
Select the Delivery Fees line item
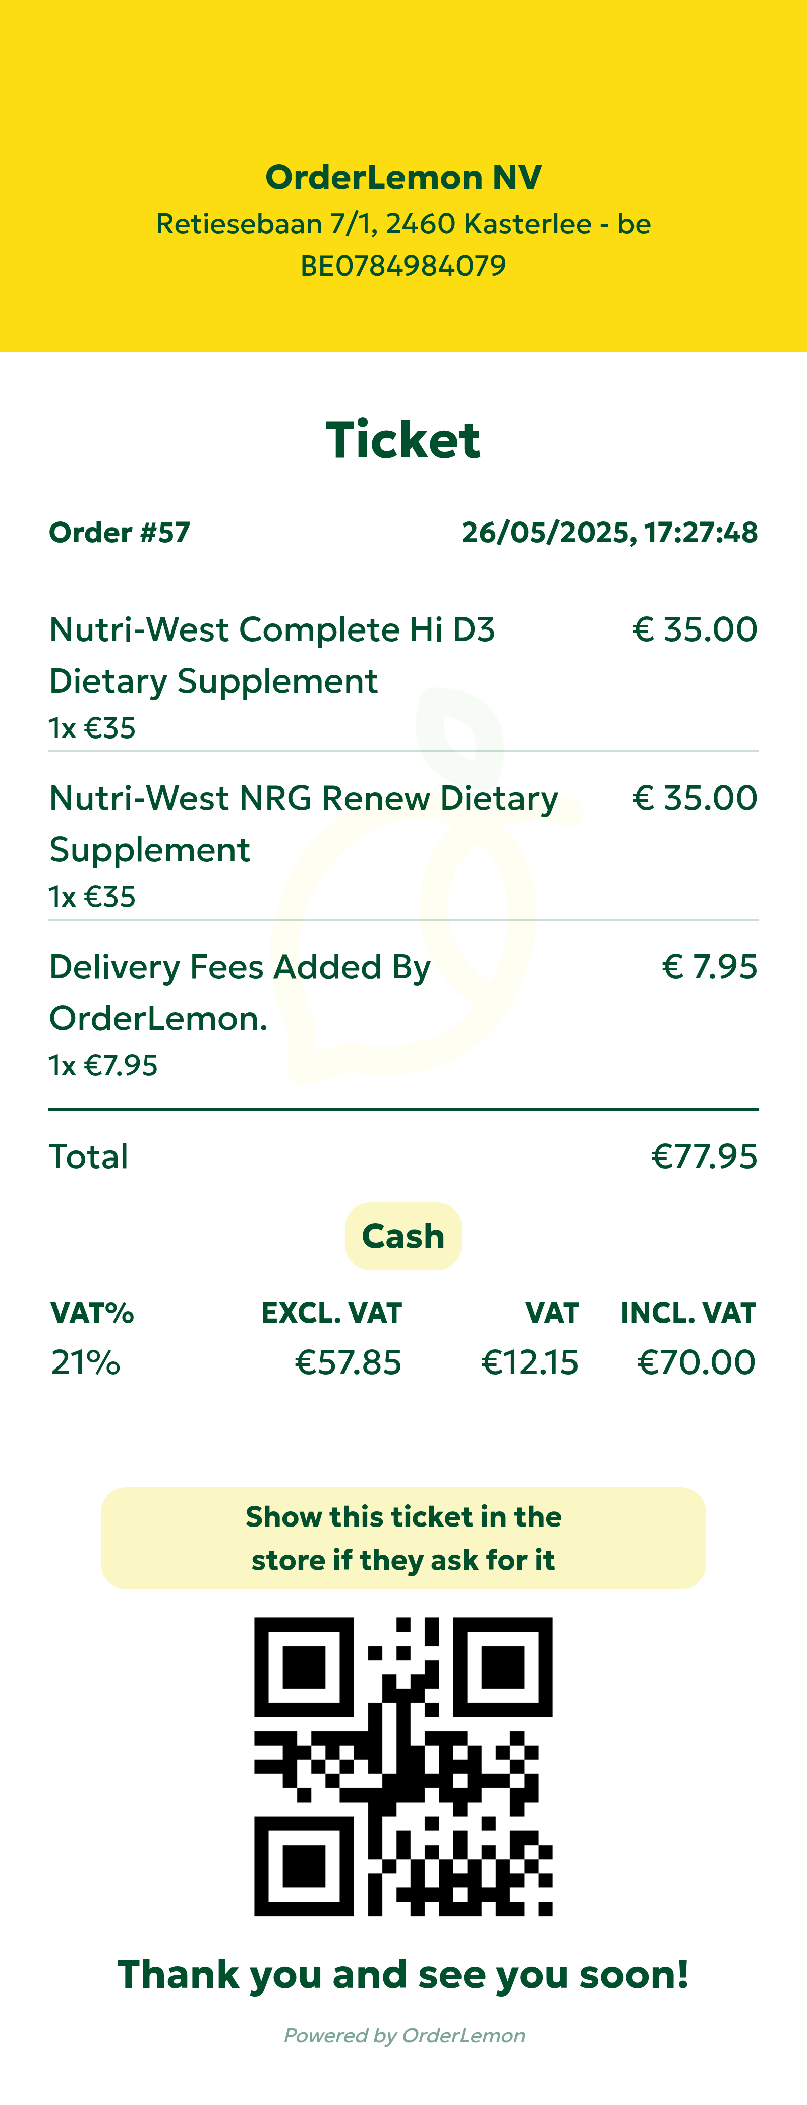point(239,991)
